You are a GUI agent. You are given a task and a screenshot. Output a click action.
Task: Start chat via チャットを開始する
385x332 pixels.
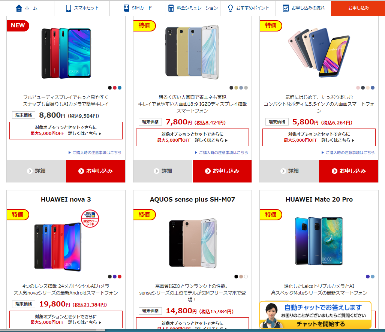point(321,324)
